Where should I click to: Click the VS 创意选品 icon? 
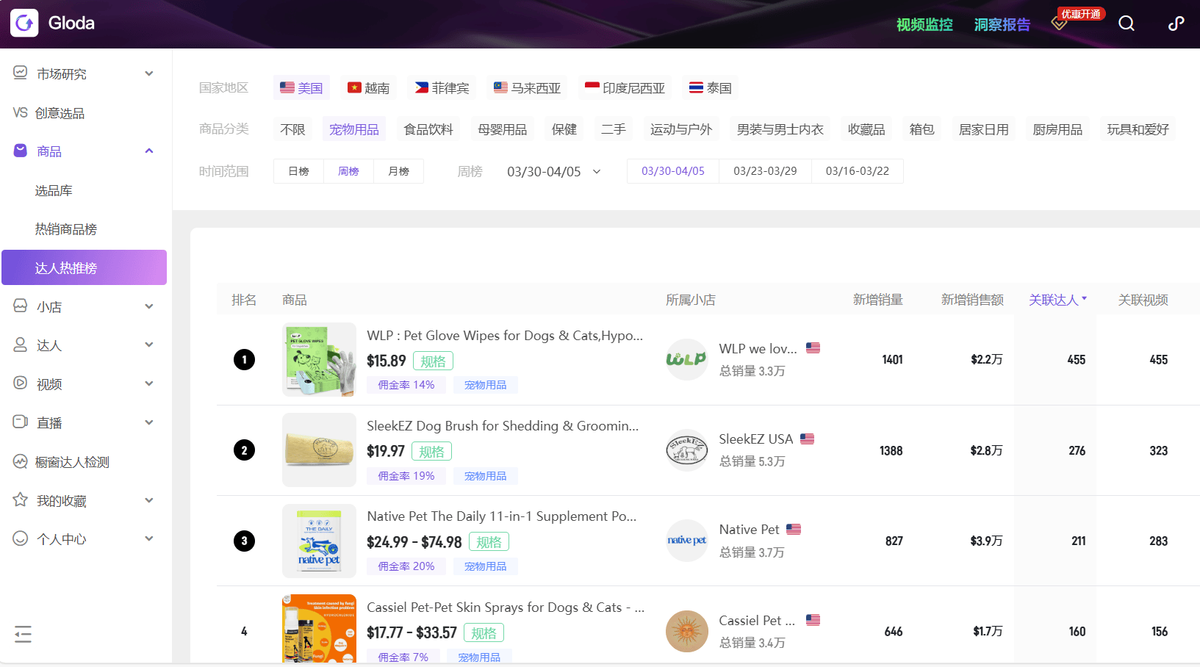21,112
